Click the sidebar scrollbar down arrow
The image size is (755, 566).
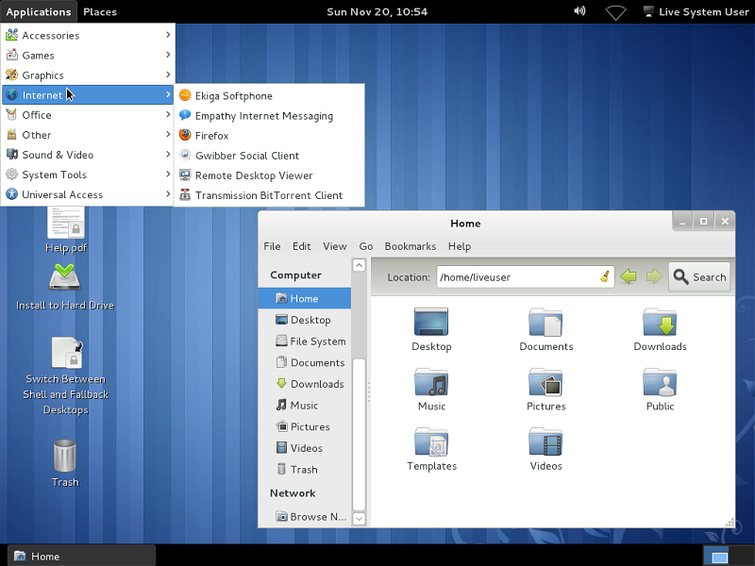[359, 518]
